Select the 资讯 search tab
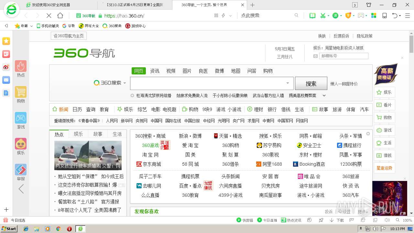Screen dimensions: 414x233 click(x=155, y=71)
